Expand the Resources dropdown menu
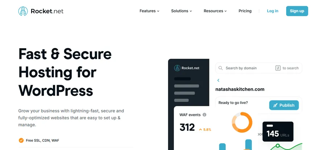This screenshot has height=150, width=326. pos(215,11)
